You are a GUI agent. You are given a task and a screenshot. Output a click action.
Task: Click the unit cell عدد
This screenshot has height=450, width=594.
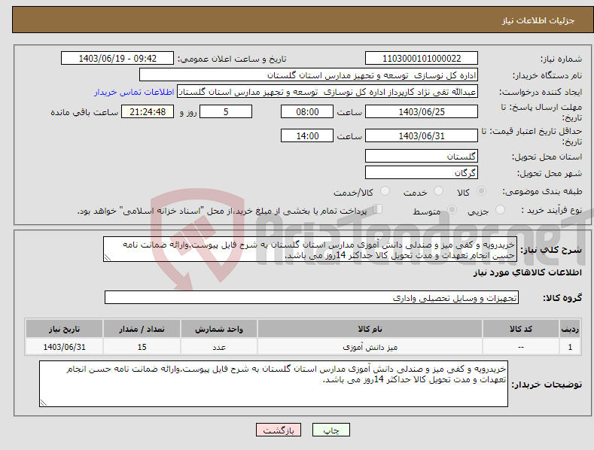pos(219,347)
